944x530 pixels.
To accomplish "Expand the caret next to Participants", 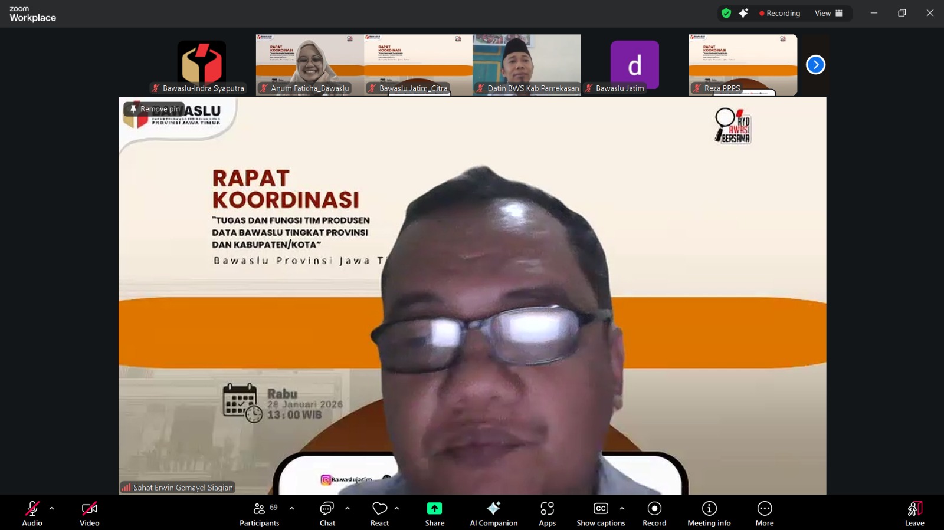I will pos(291,508).
